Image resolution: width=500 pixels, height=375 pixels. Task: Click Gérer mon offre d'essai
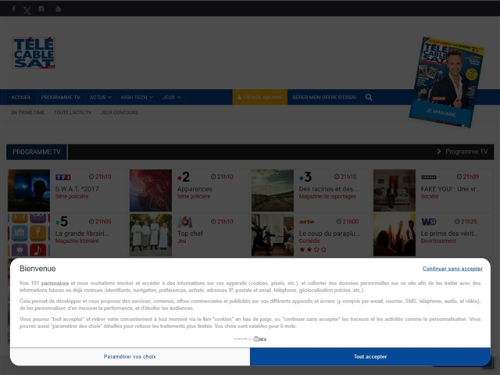(324, 97)
